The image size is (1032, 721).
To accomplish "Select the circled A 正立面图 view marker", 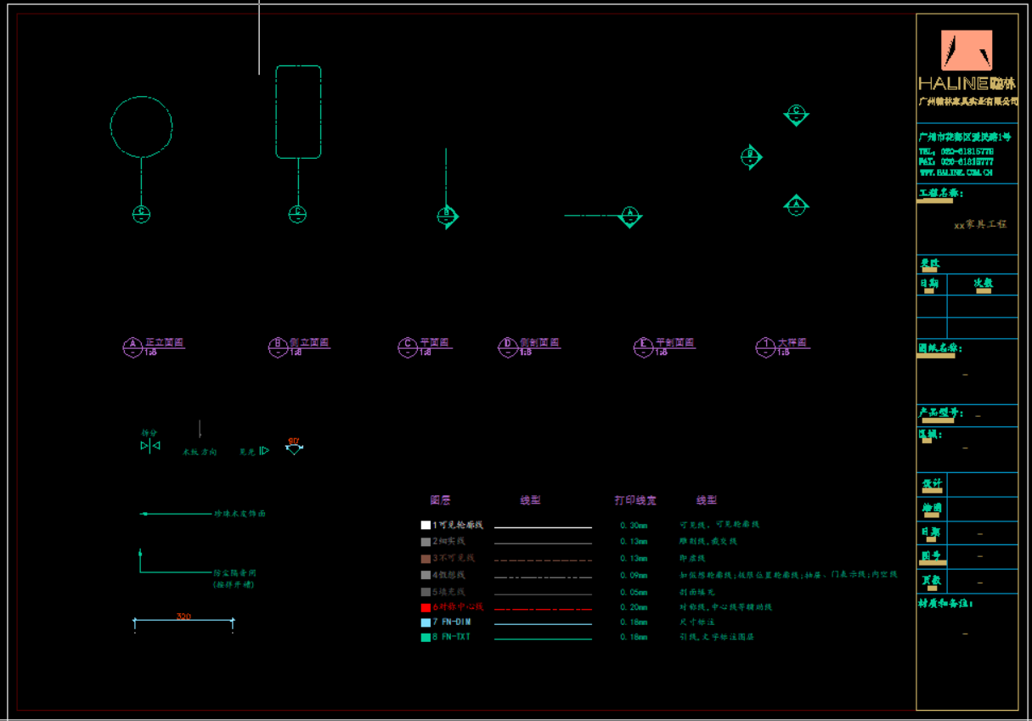I will point(133,346).
